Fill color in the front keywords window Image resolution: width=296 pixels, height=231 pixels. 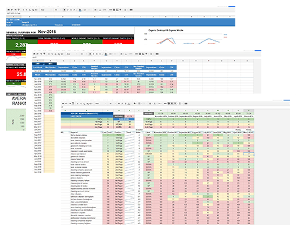(x=134, y=103)
